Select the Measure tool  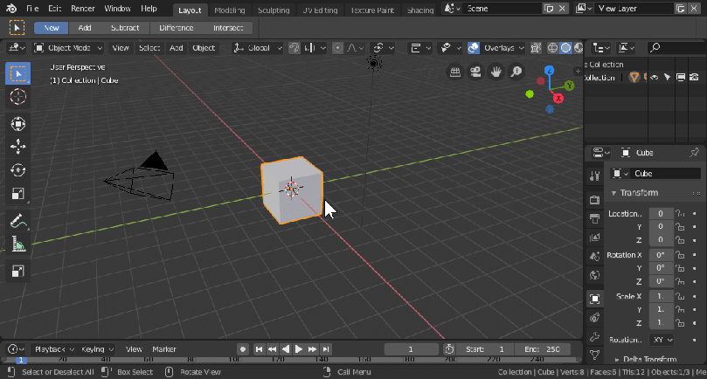point(17,245)
